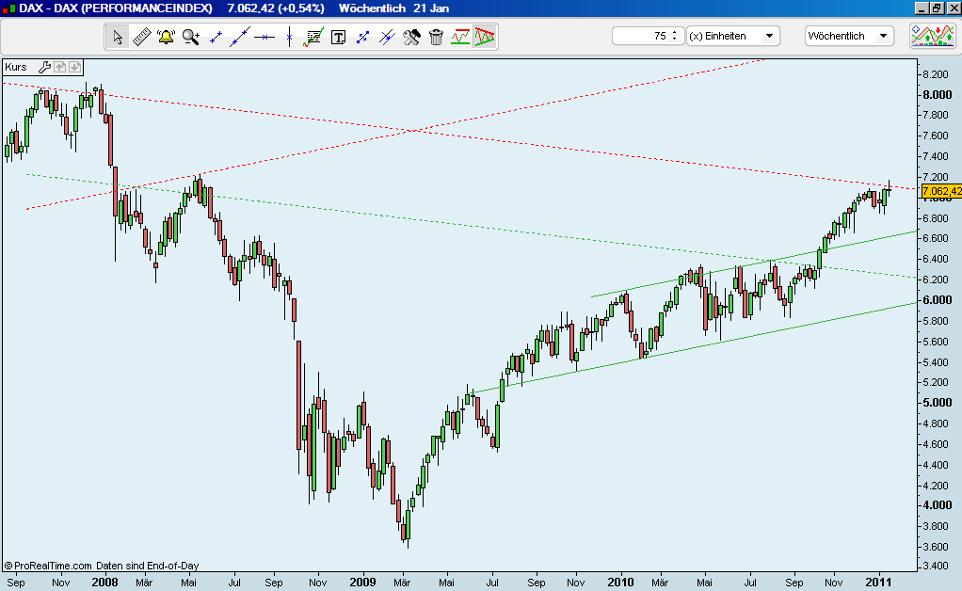
Task: Open the (x) Einheiten dropdown
Action: [x=732, y=35]
